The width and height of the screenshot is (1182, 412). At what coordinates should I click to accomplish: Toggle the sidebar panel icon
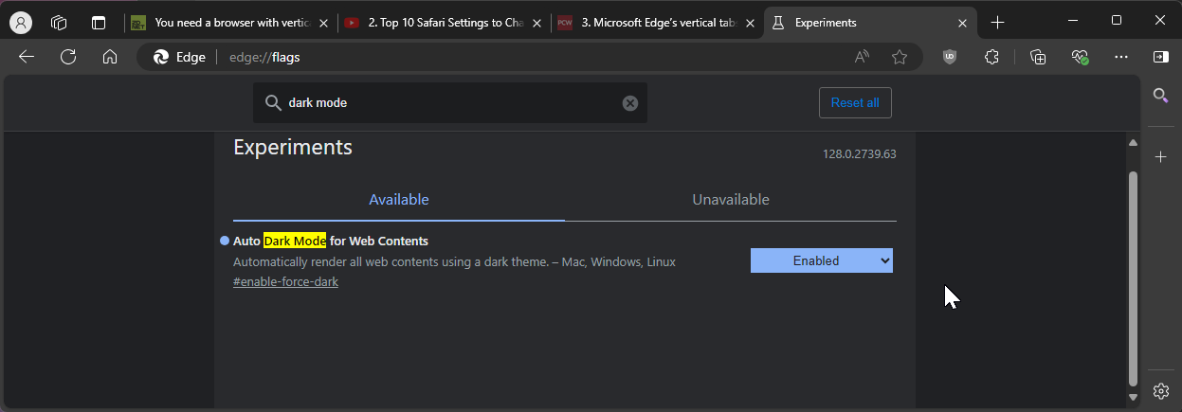1160,57
